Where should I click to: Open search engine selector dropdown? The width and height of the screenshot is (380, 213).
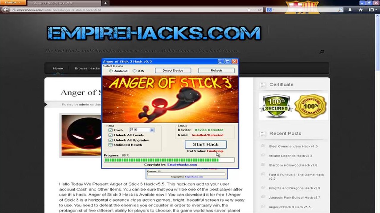point(270,10)
